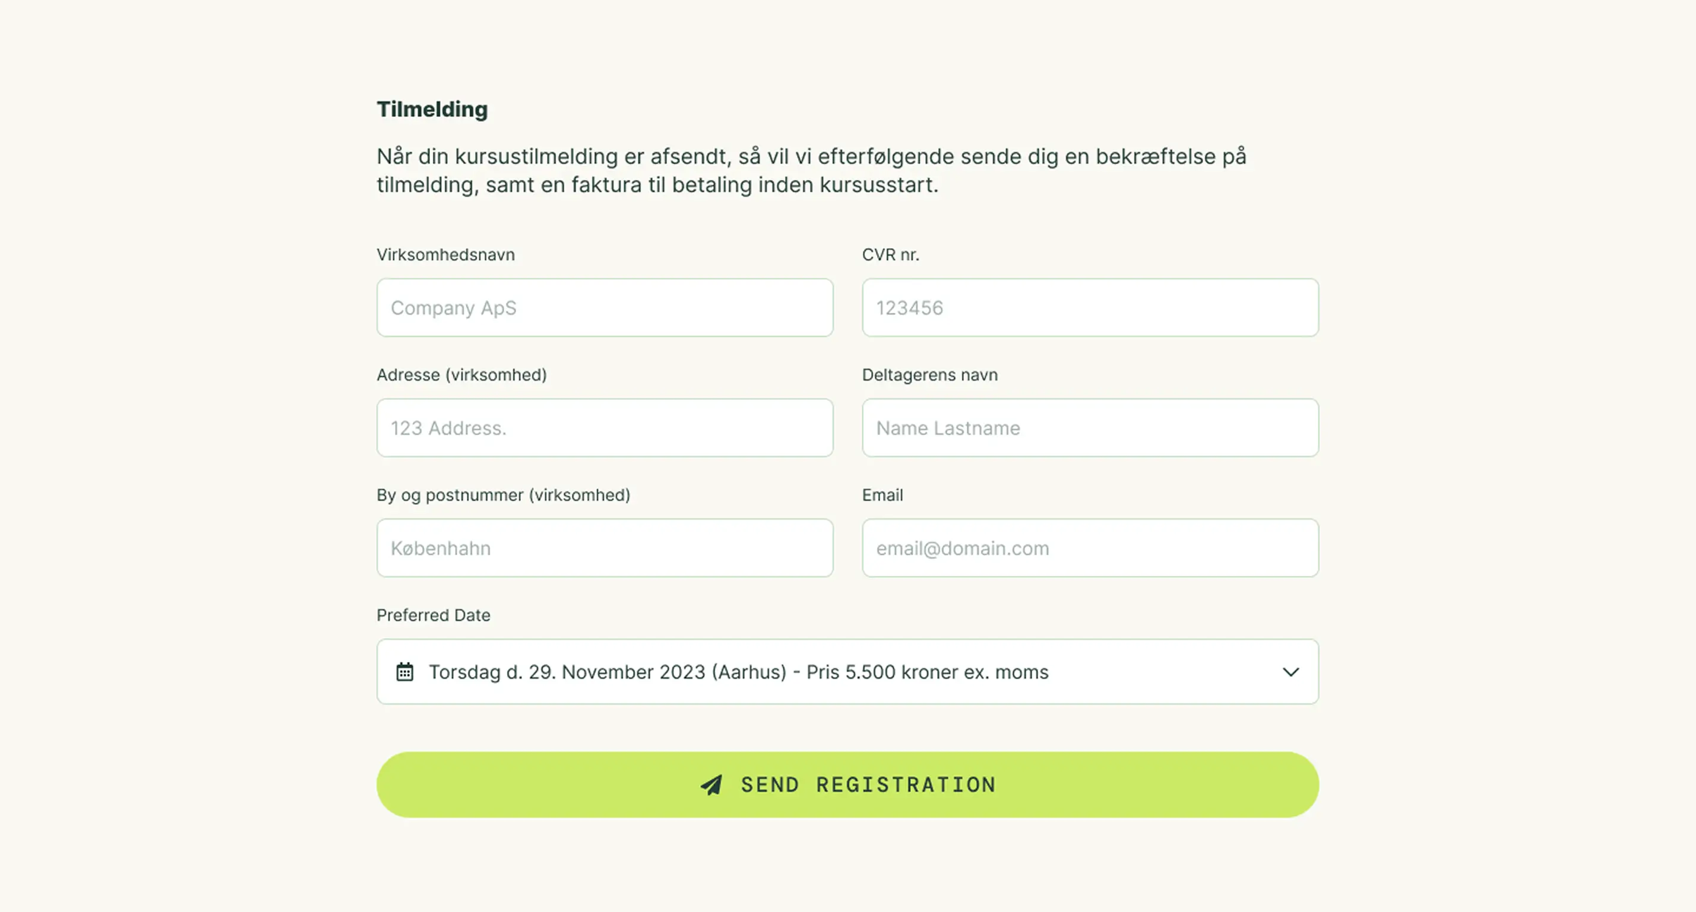Viewport: 1696px width, 912px height.
Task: Select the 123 Address input field
Action: point(605,428)
